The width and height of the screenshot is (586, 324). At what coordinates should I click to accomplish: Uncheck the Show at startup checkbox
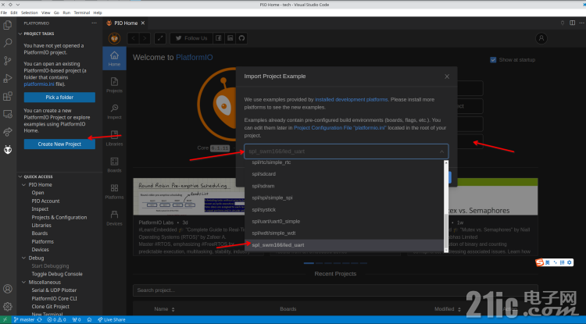click(x=493, y=59)
